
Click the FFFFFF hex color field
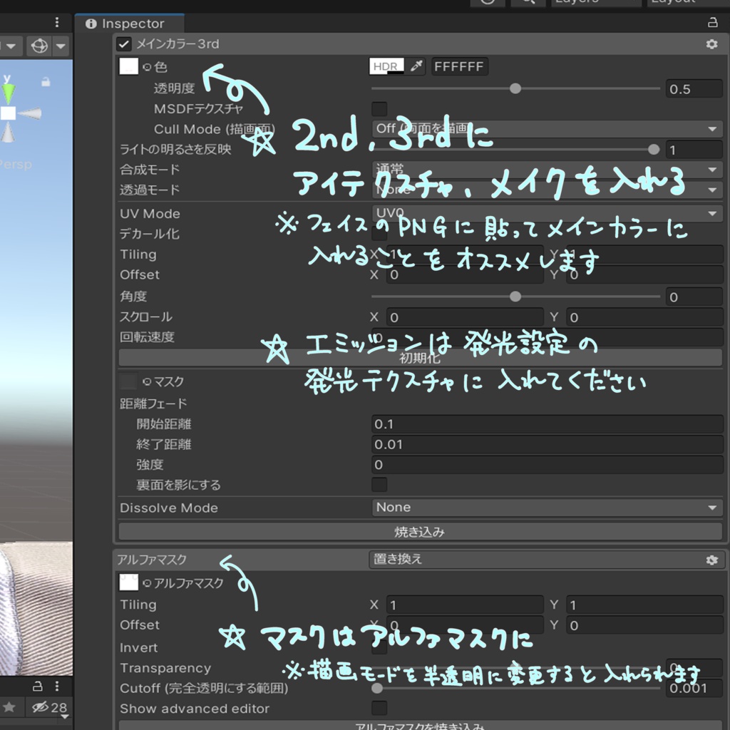click(x=460, y=66)
